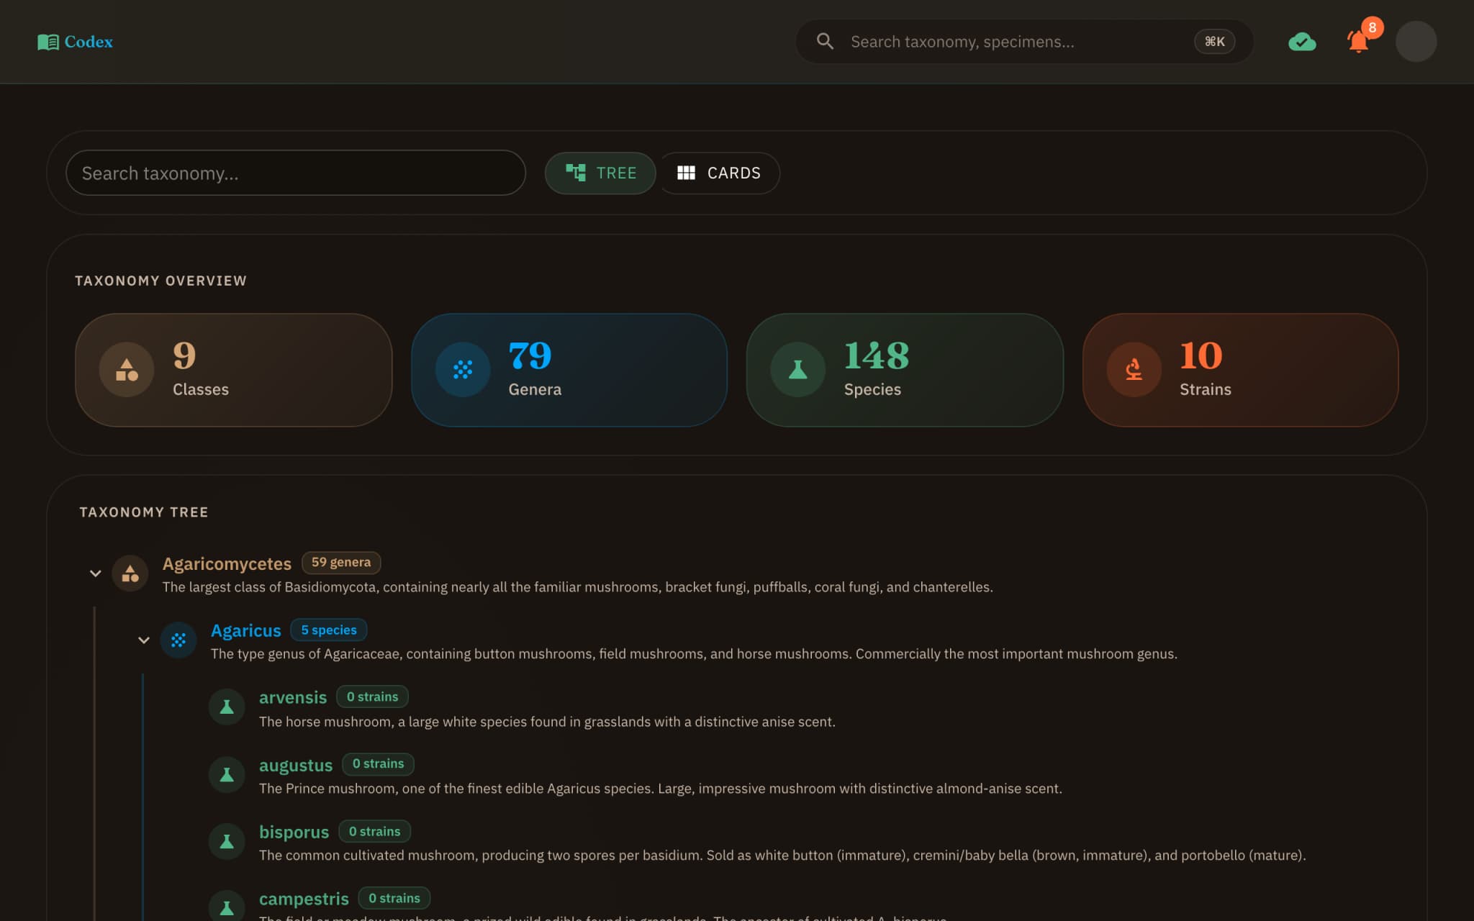Click the 59 genera badge
The image size is (1474, 921).
(341, 562)
